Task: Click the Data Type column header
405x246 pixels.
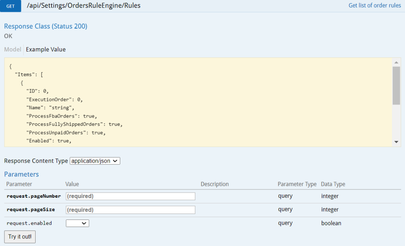Action: click(333, 184)
